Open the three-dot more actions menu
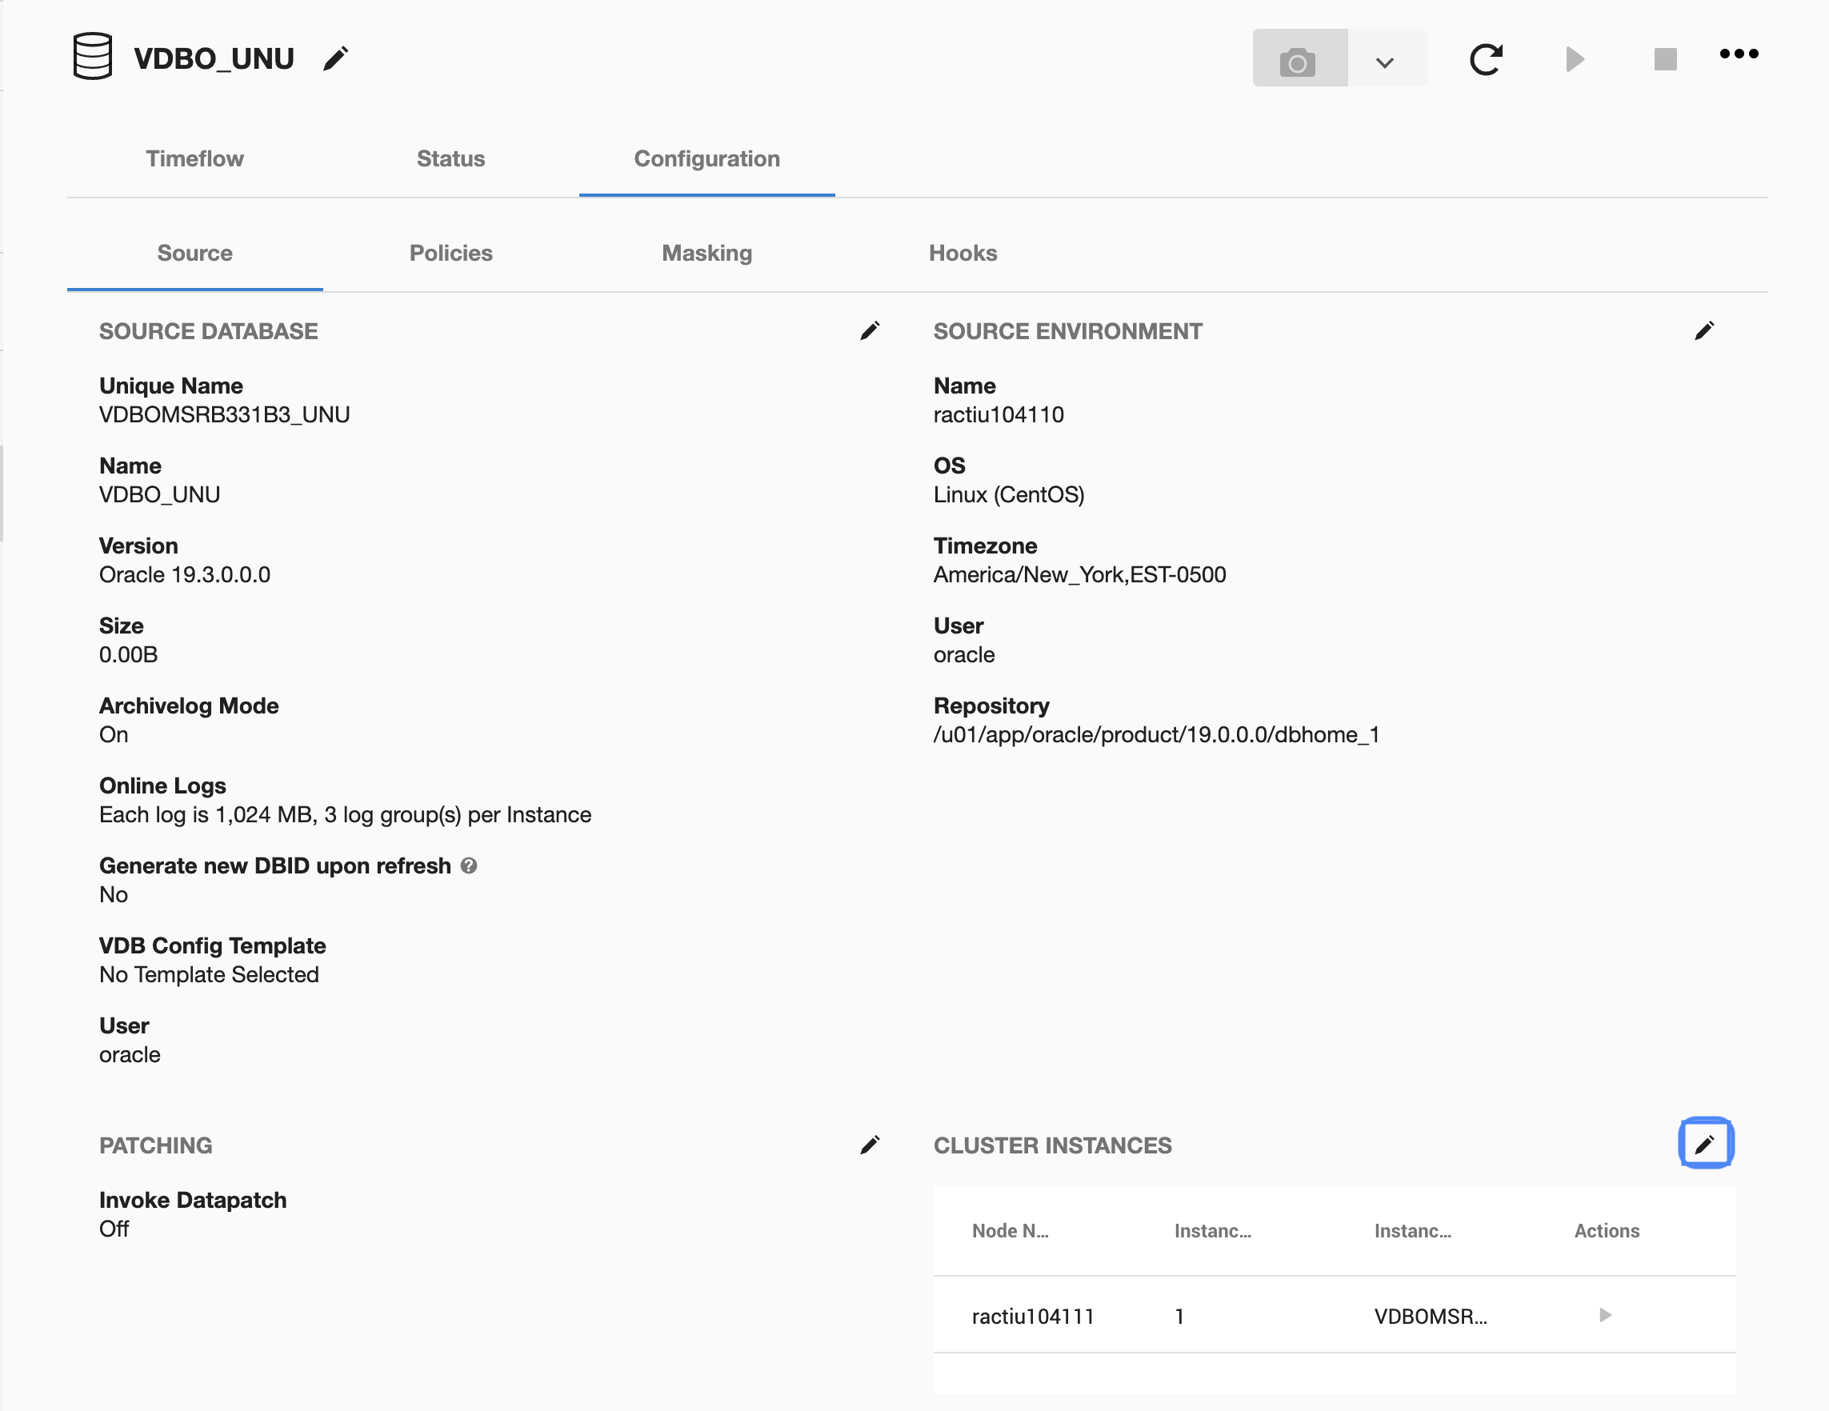Viewport: 1829px width, 1411px height. tap(1739, 54)
